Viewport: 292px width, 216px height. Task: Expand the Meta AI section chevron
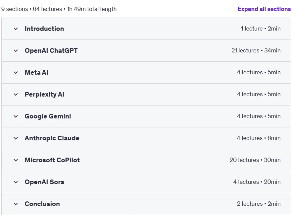(16, 72)
